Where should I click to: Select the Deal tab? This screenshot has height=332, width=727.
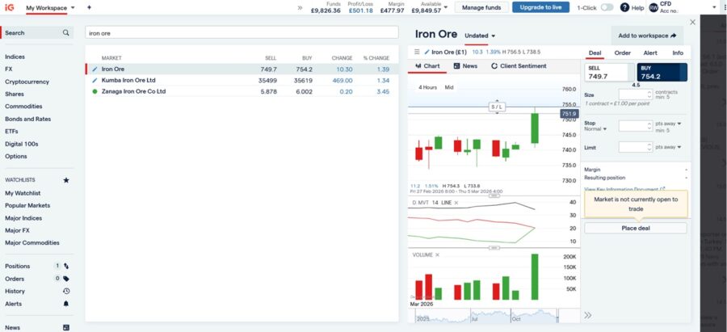coord(595,53)
